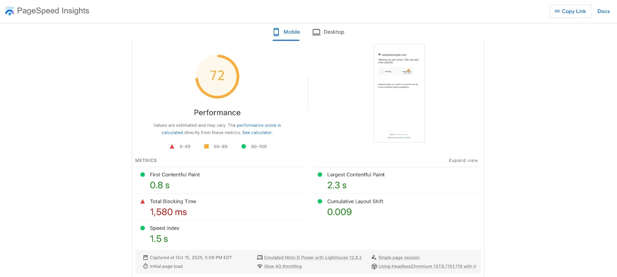Open the Docs link

click(603, 11)
